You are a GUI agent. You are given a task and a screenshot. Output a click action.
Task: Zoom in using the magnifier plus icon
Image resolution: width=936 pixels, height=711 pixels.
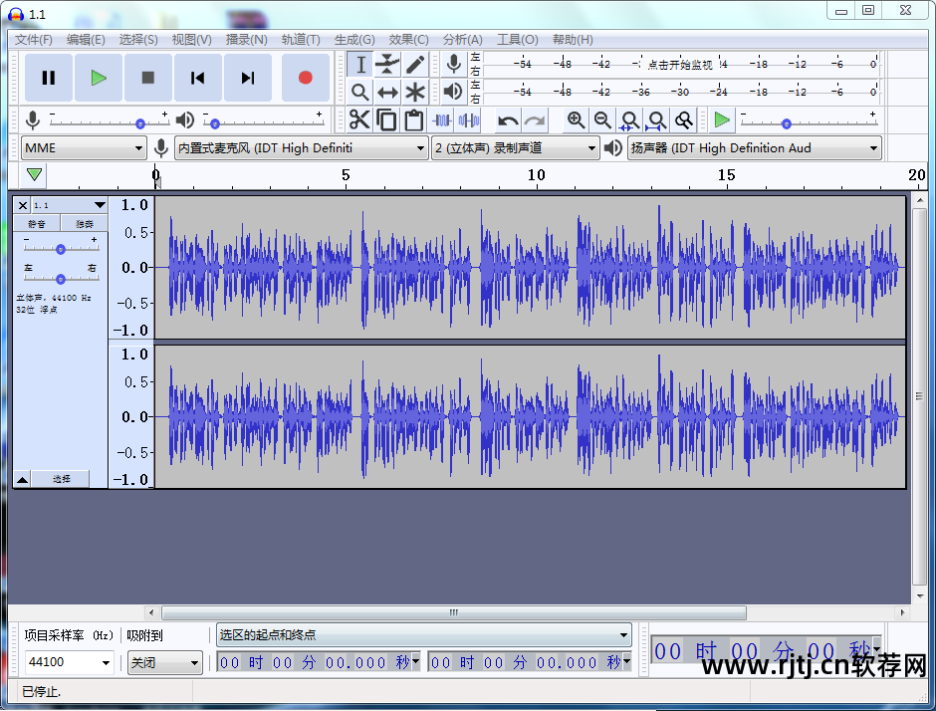tap(576, 120)
